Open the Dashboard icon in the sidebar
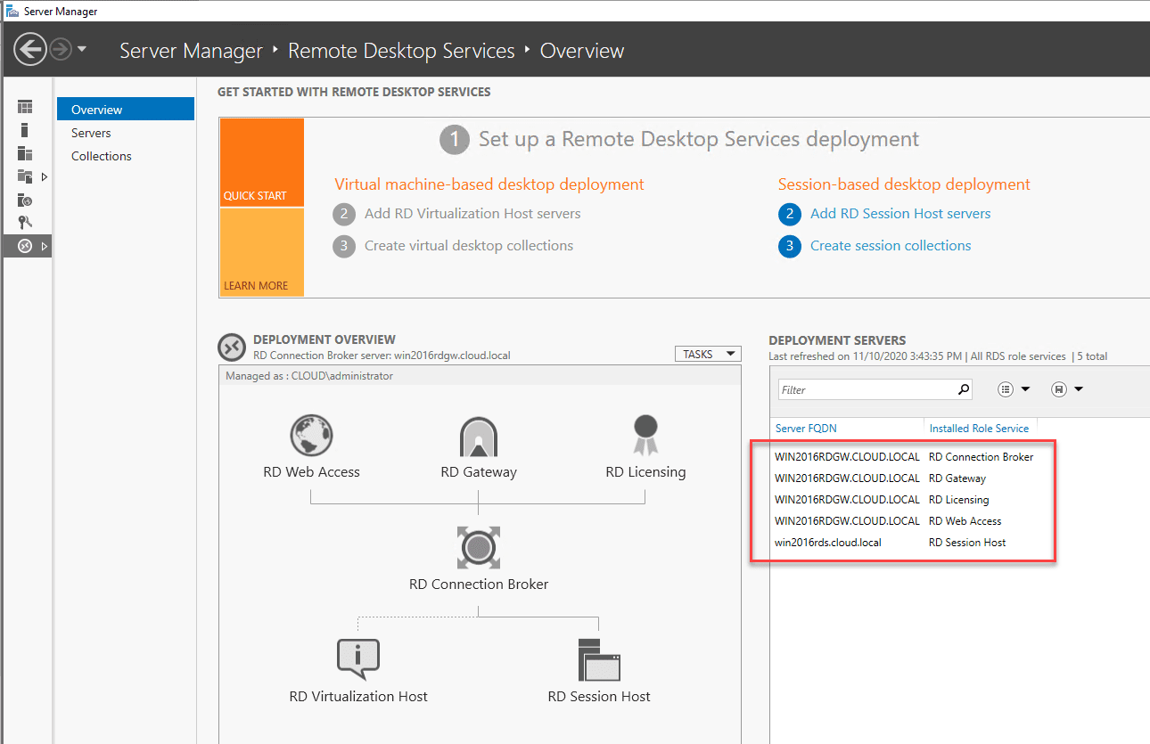 pyautogui.click(x=25, y=107)
